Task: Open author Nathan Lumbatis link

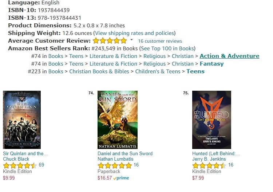Action: [115, 159]
